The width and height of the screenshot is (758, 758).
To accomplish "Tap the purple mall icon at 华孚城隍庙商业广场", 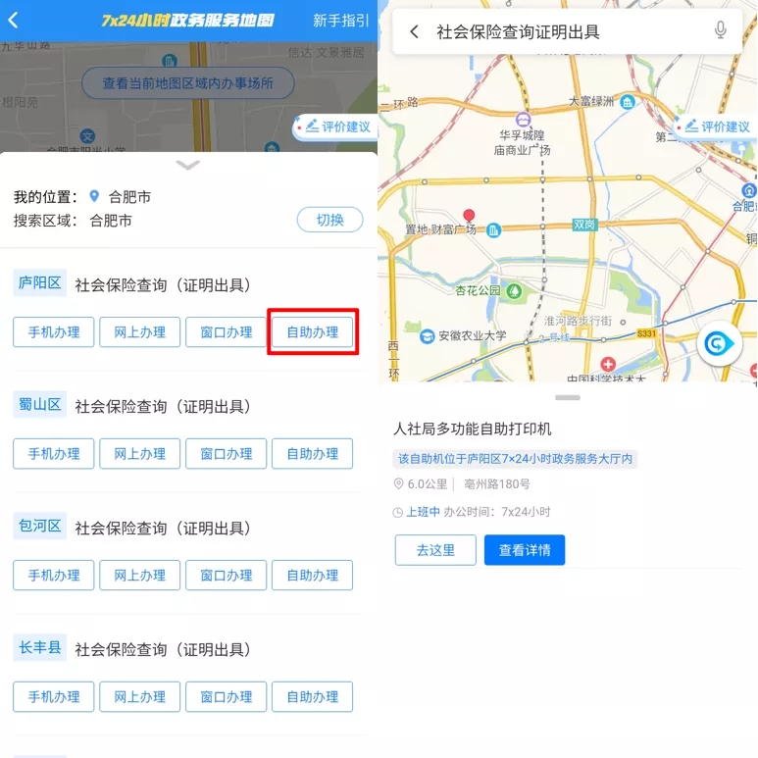I will point(523,119).
